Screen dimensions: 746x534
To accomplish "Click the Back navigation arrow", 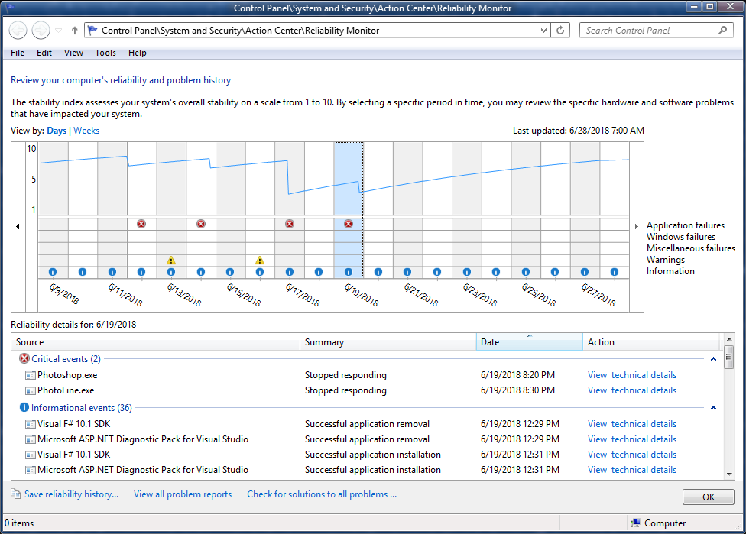I will point(18,31).
